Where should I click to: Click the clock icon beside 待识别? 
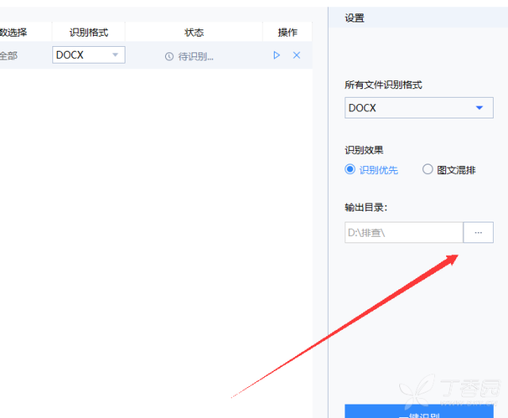[169, 56]
